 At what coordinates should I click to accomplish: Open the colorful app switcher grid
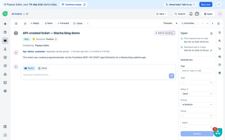(x=5, y=135)
